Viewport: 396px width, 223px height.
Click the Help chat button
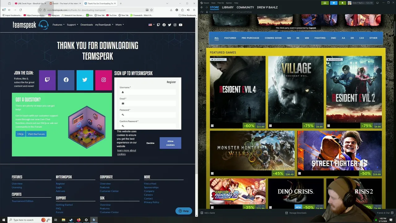click(183, 211)
